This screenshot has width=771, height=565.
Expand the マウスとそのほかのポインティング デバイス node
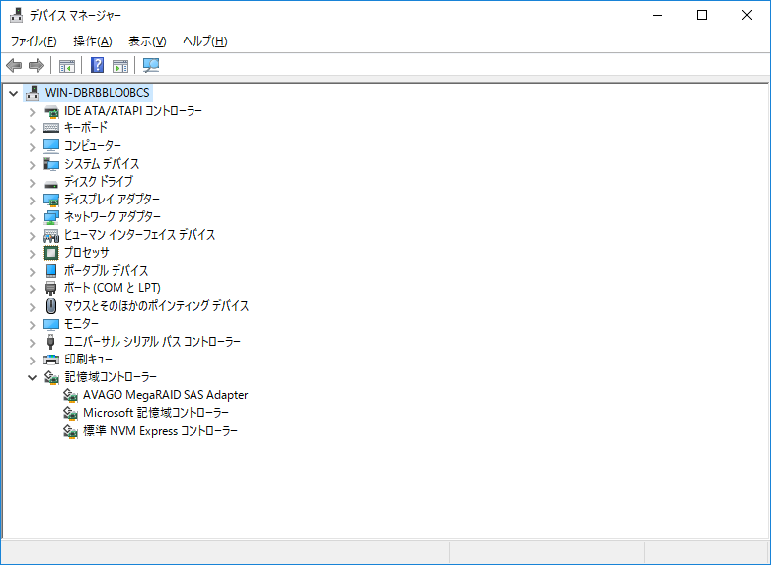click(32, 307)
